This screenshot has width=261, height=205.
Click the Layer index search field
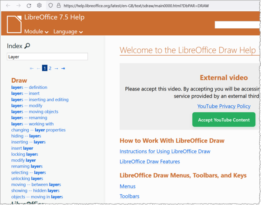47,57
